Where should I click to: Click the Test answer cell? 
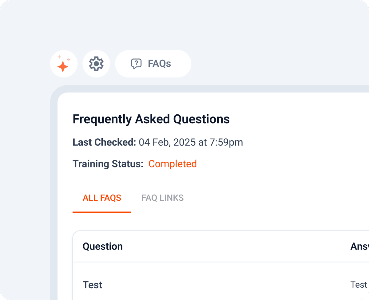(x=359, y=285)
